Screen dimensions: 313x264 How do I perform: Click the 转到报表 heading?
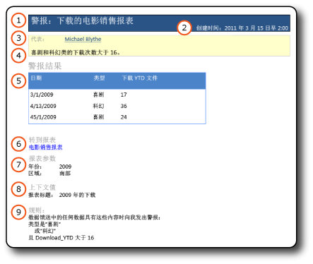pos(42,140)
